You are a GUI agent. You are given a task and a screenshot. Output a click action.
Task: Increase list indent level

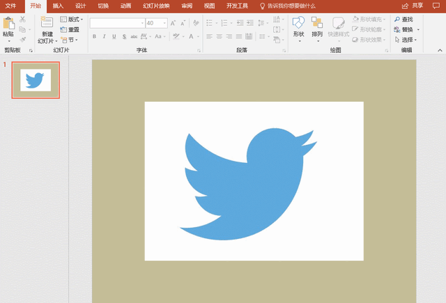point(250,23)
